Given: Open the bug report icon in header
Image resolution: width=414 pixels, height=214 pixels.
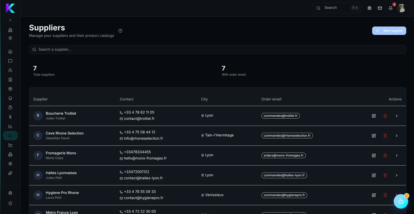Looking at the screenshot, I should [369, 8].
